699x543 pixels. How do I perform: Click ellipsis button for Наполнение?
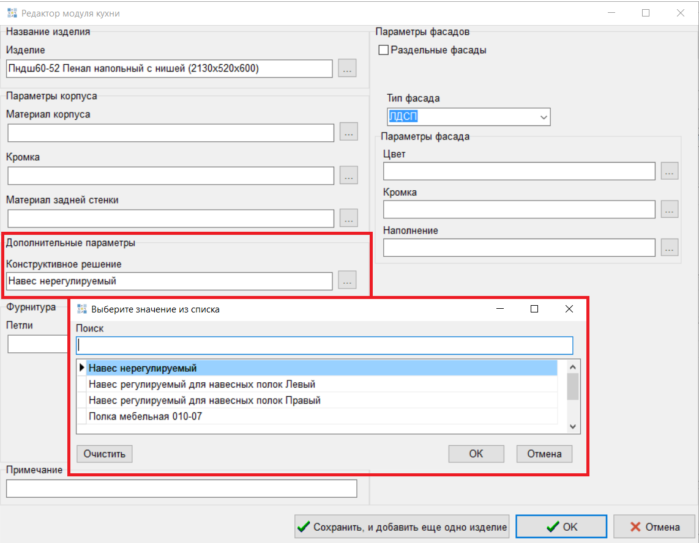[670, 248]
